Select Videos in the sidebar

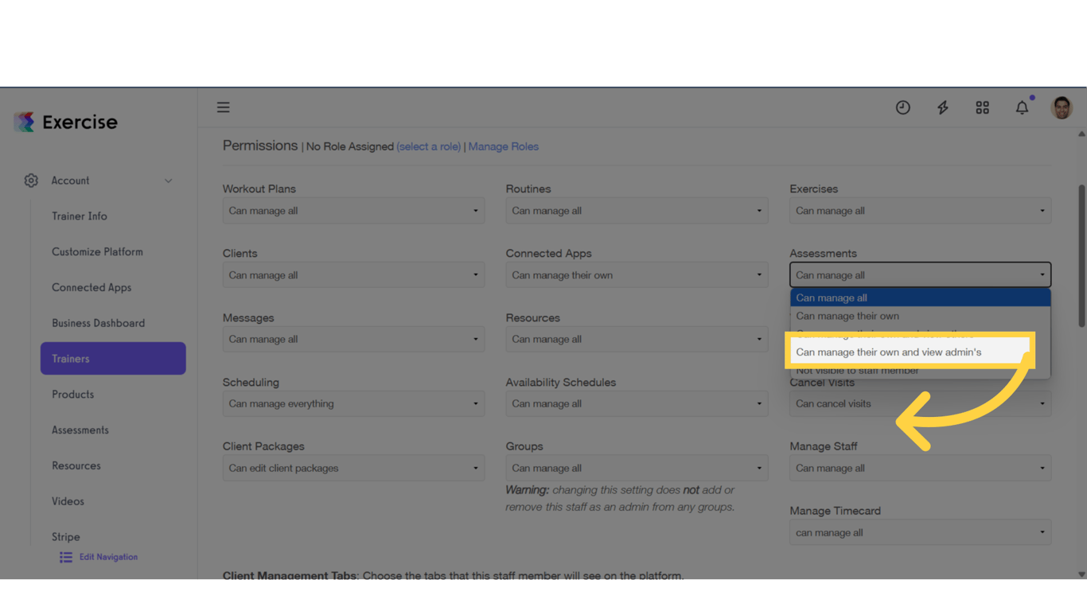click(68, 500)
